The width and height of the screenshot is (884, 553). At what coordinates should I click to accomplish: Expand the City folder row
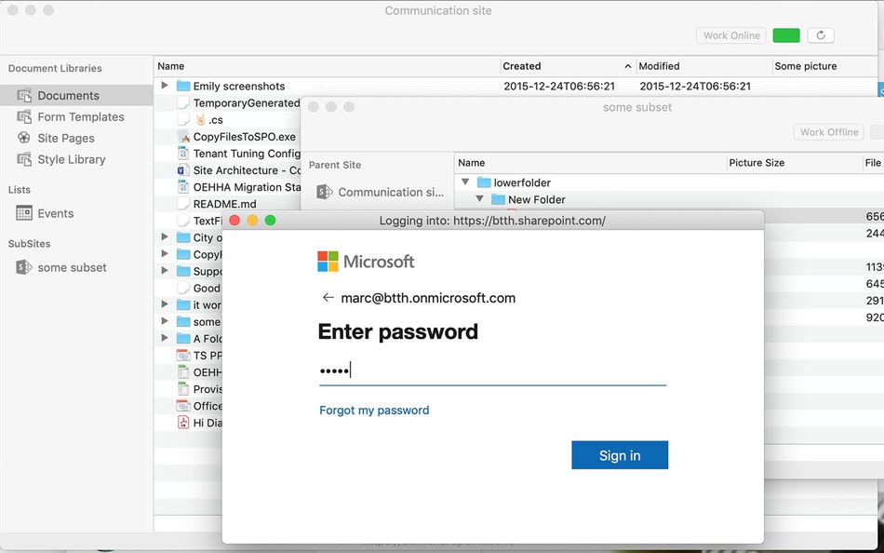pyautogui.click(x=165, y=237)
